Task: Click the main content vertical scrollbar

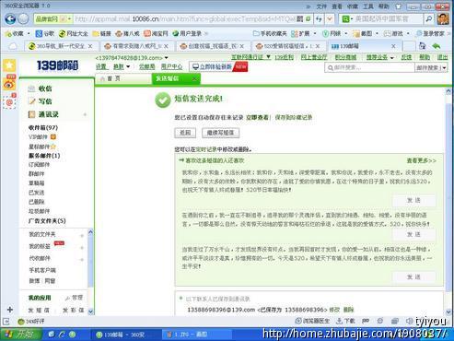Action: pyautogui.click(x=448, y=196)
